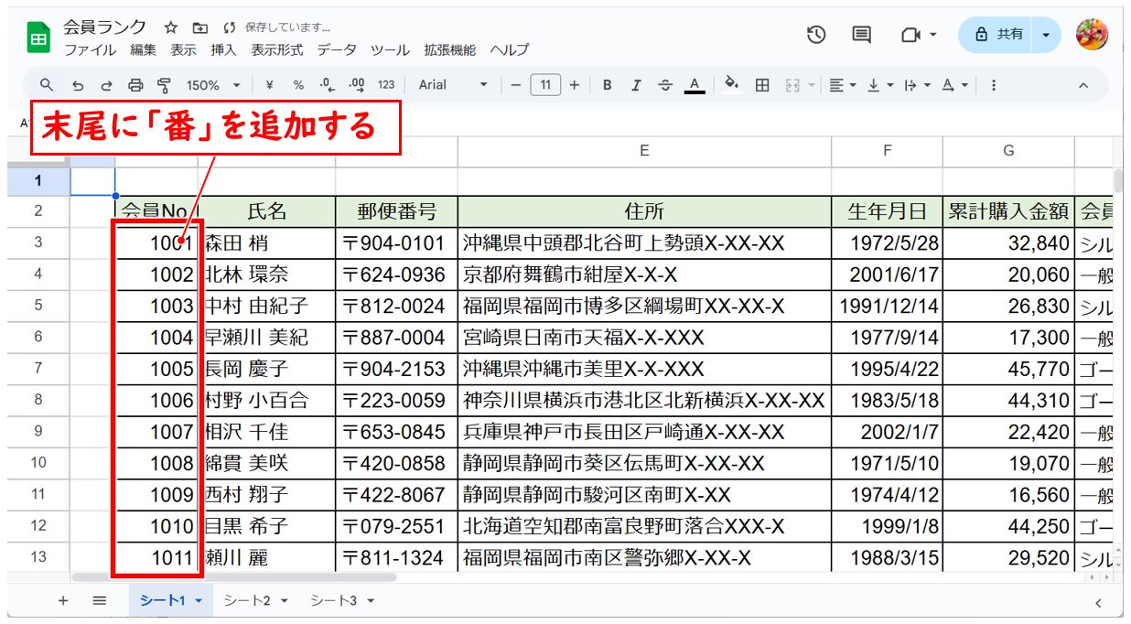Undo the last action
This screenshot has height=624, width=1131.
78,85
